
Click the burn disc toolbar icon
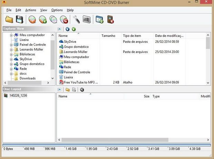pyautogui.click(x=32, y=20)
